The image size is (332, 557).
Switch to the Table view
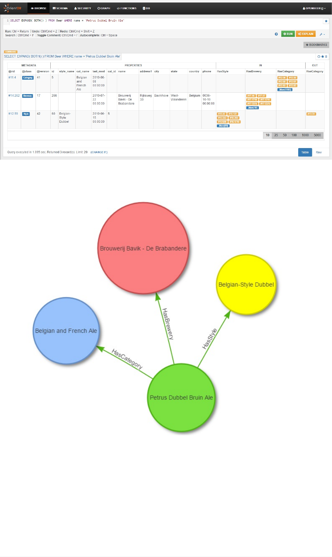pos(305,152)
